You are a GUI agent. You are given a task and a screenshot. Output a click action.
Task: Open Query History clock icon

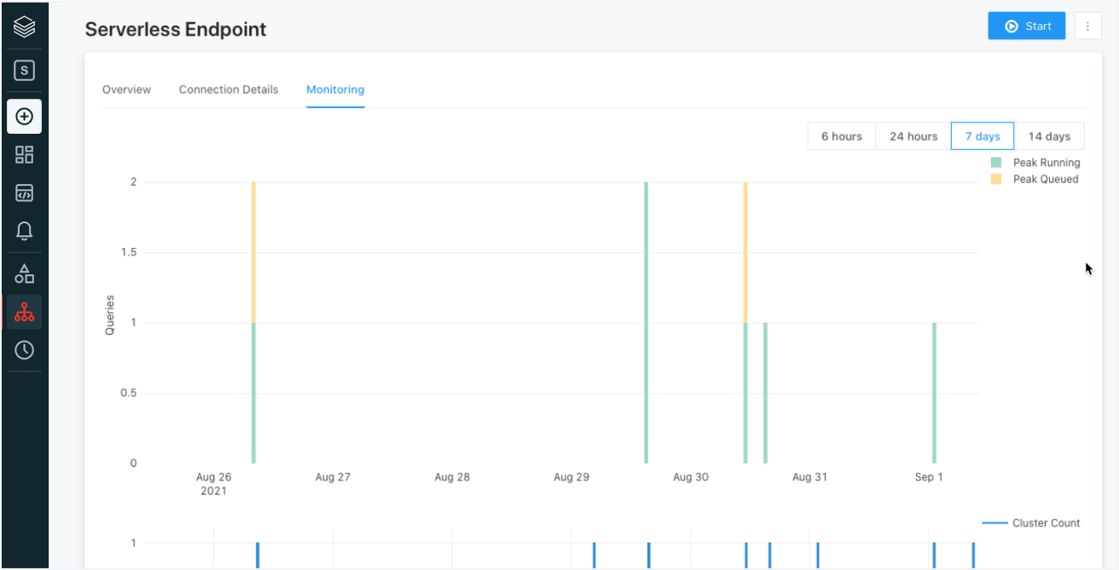[24, 350]
